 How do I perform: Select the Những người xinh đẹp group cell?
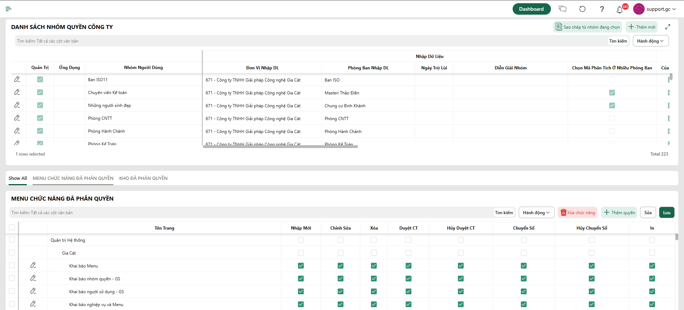click(143, 105)
